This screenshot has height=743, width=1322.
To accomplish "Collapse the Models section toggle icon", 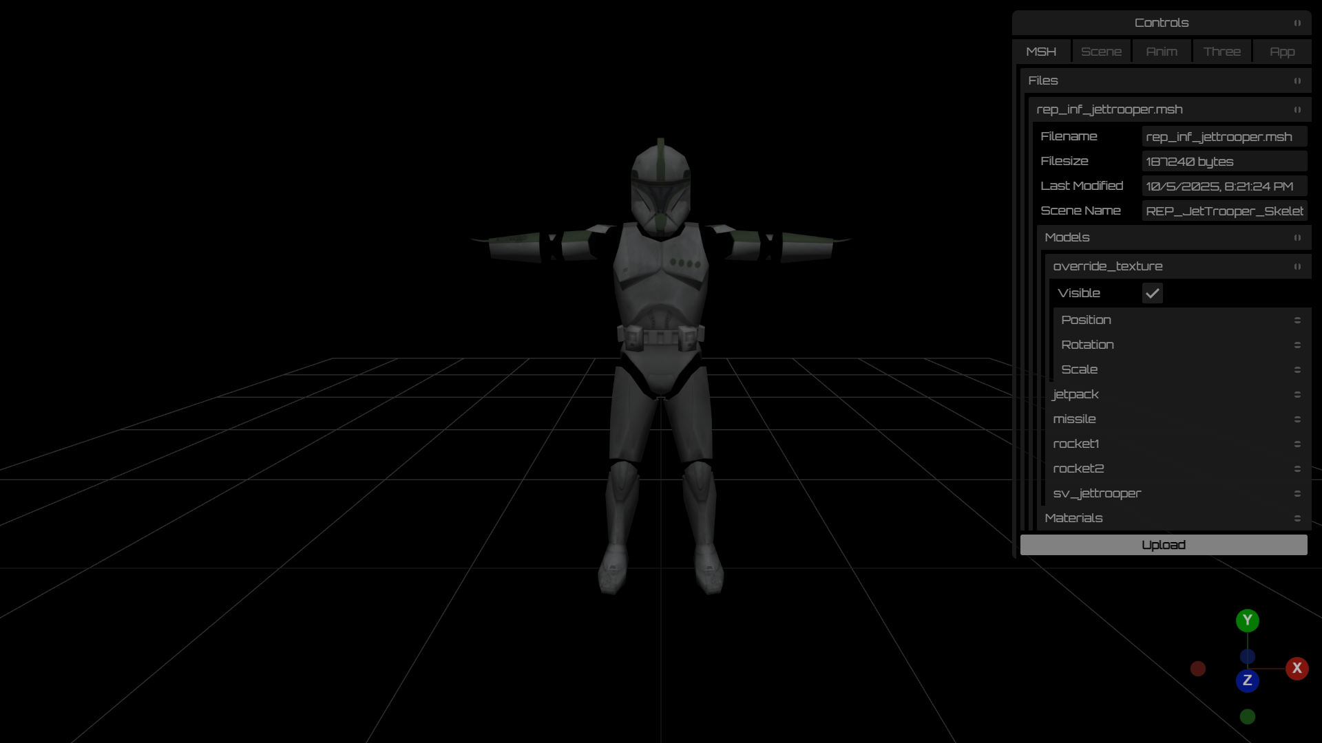I will pyautogui.click(x=1297, y=237).
